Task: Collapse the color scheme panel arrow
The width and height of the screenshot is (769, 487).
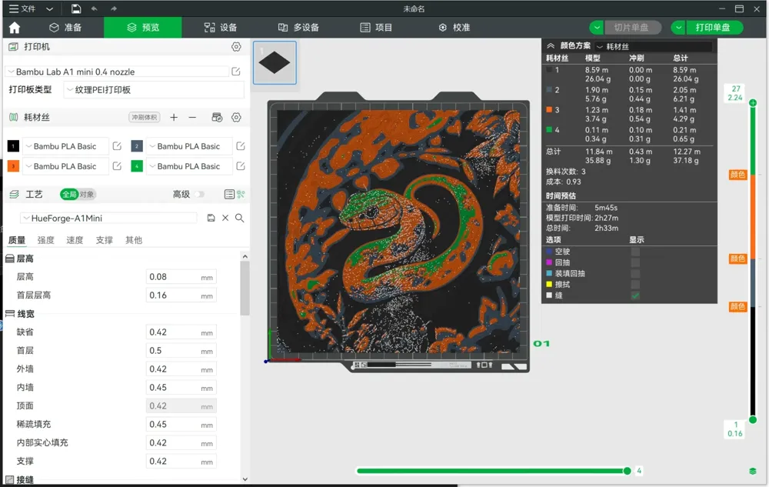Action: 551,45
